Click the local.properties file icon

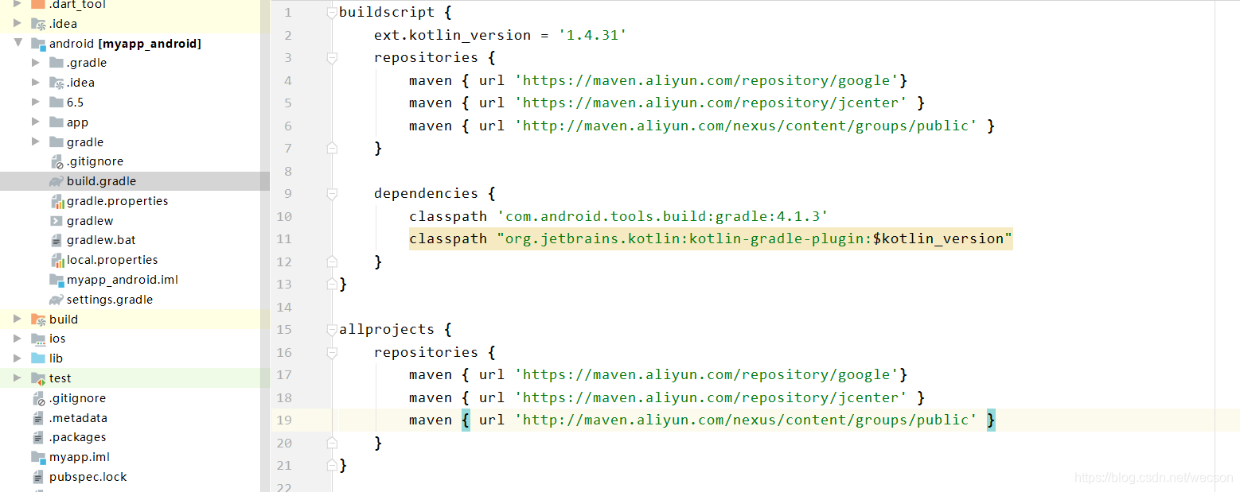click(57, 260)
